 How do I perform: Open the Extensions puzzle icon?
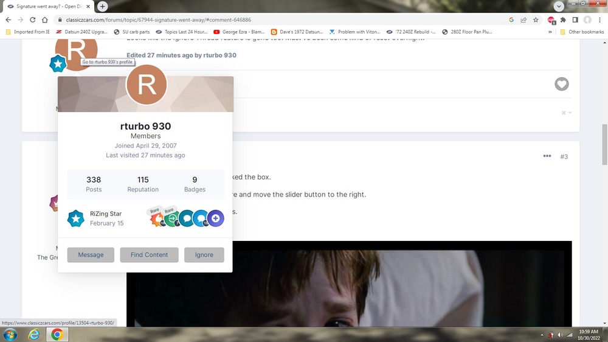pyautogui.click(x=563, y=20)
